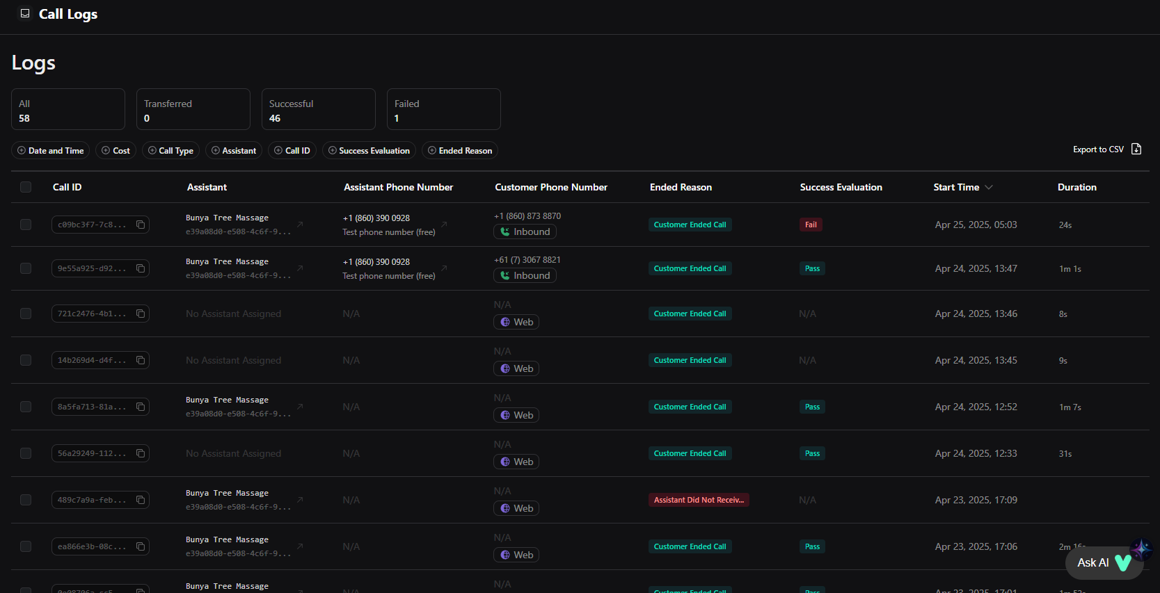Click the Export to CSV download icon

coord(1136,149)
